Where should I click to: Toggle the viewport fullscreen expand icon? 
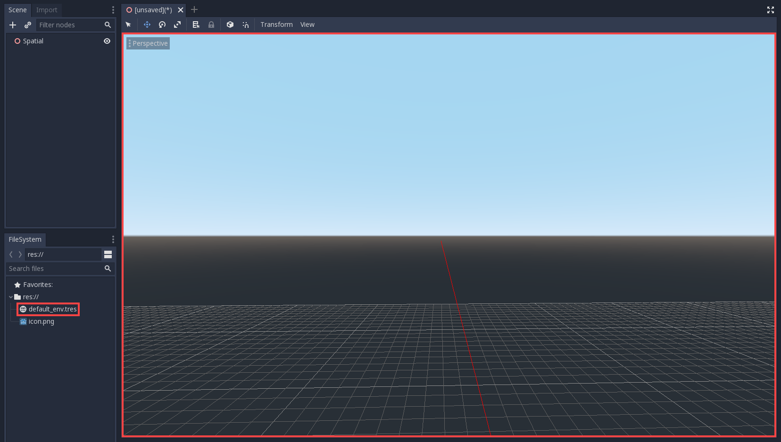click(x=770, y=9)
